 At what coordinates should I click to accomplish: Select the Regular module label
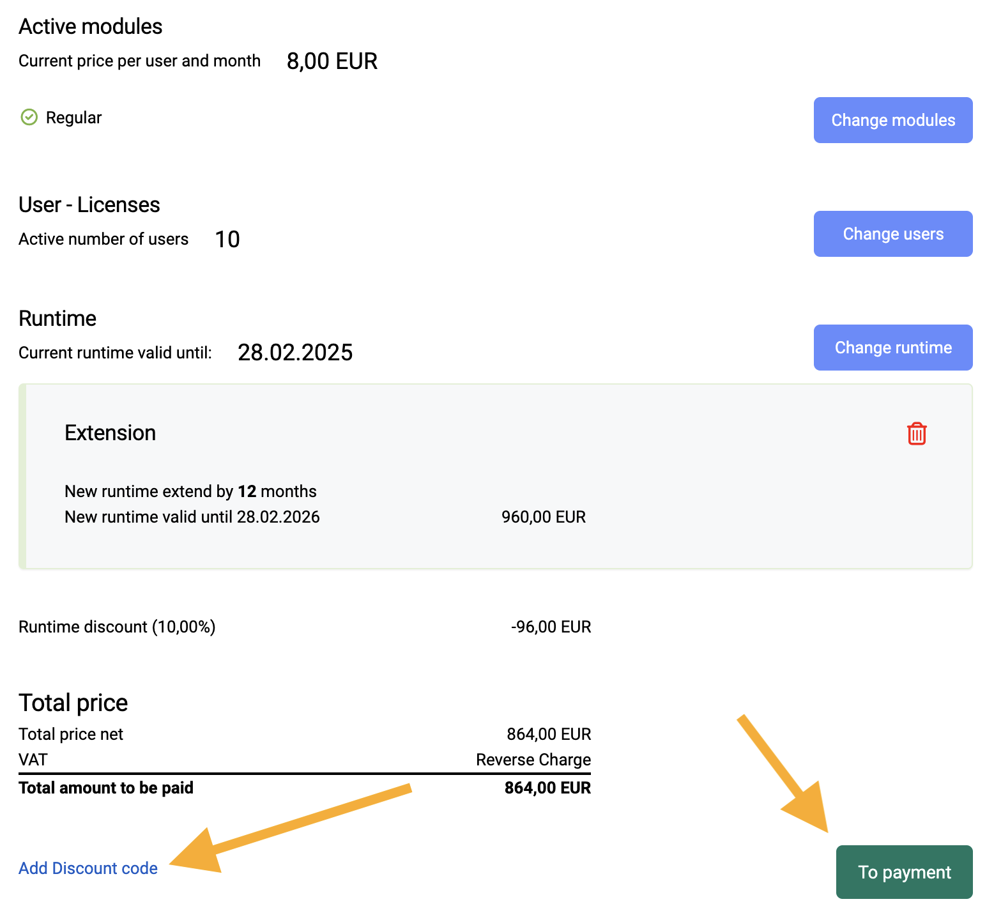[74, 118]
